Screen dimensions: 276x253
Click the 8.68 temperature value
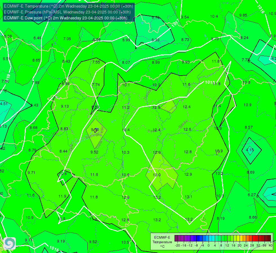(34, 128)
